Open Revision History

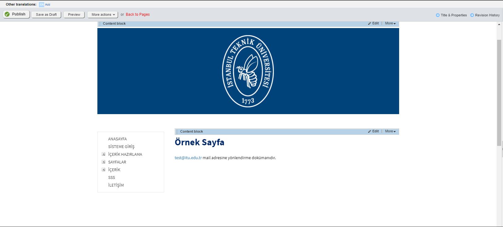coord(487,15)
